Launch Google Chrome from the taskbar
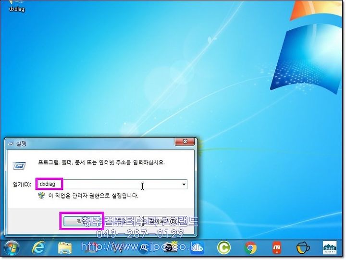The width and height of the screenshot is (346, 260). pyautogui.click(x=250, y=248)
